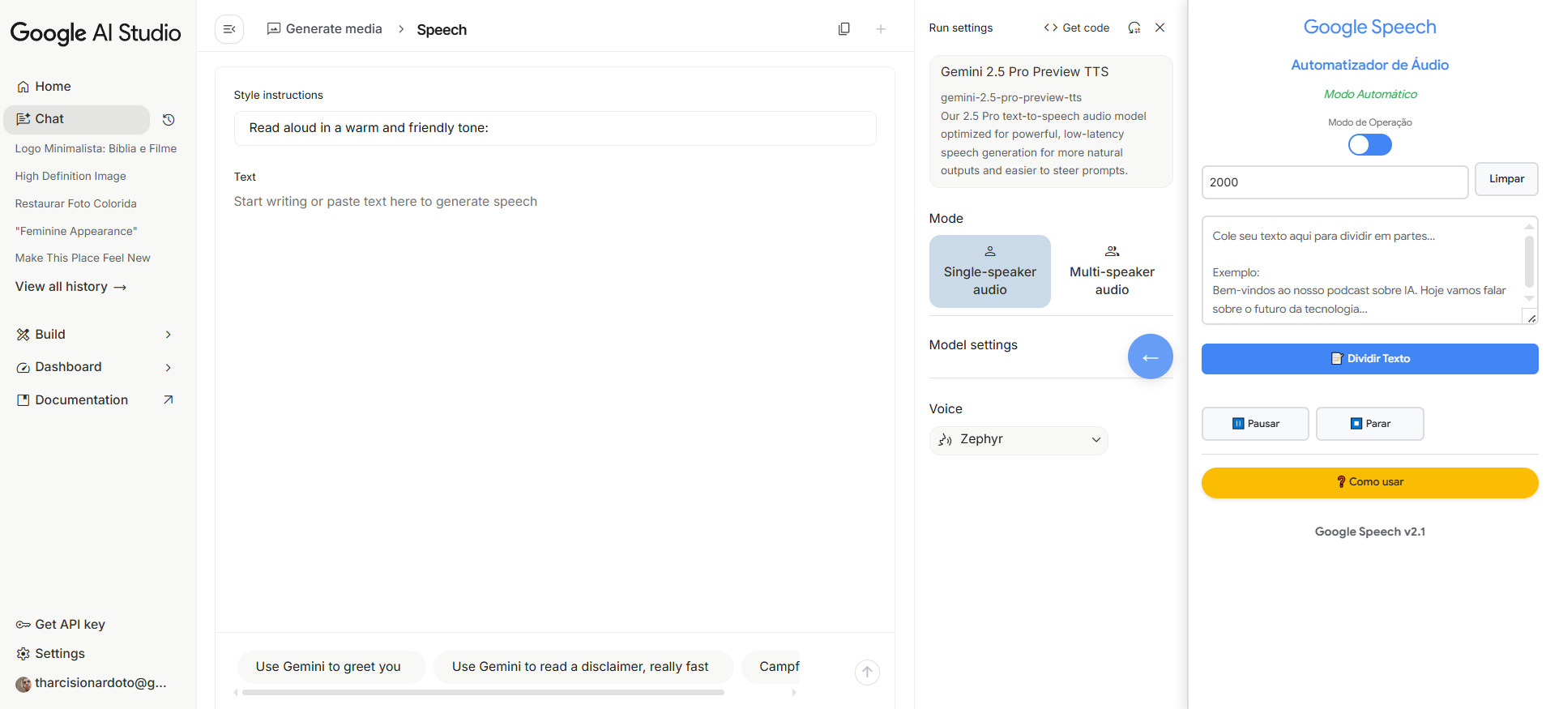Click the send arrow button at bottom
Image resolution: width=1546 pixels, height=709 pixels.
pyautogui.click(x=867, y=672)
